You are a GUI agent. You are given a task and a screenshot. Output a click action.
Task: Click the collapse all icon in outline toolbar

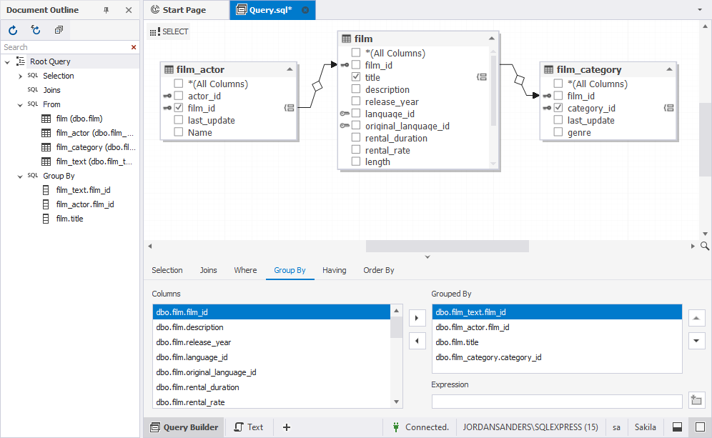click(x=59, y=31)
